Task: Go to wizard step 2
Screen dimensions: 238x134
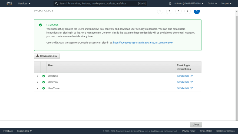Action: point(169,11)
